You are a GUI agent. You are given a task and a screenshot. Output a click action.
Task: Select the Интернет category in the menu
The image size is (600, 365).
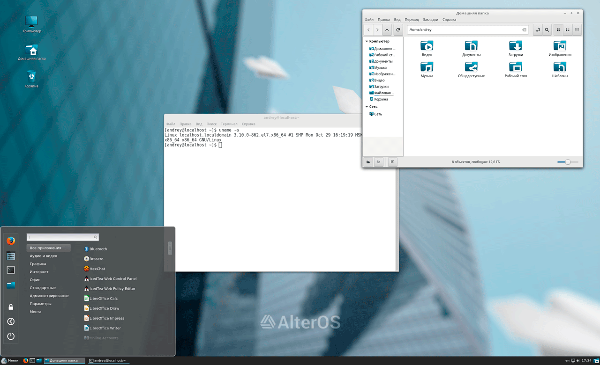39,272
